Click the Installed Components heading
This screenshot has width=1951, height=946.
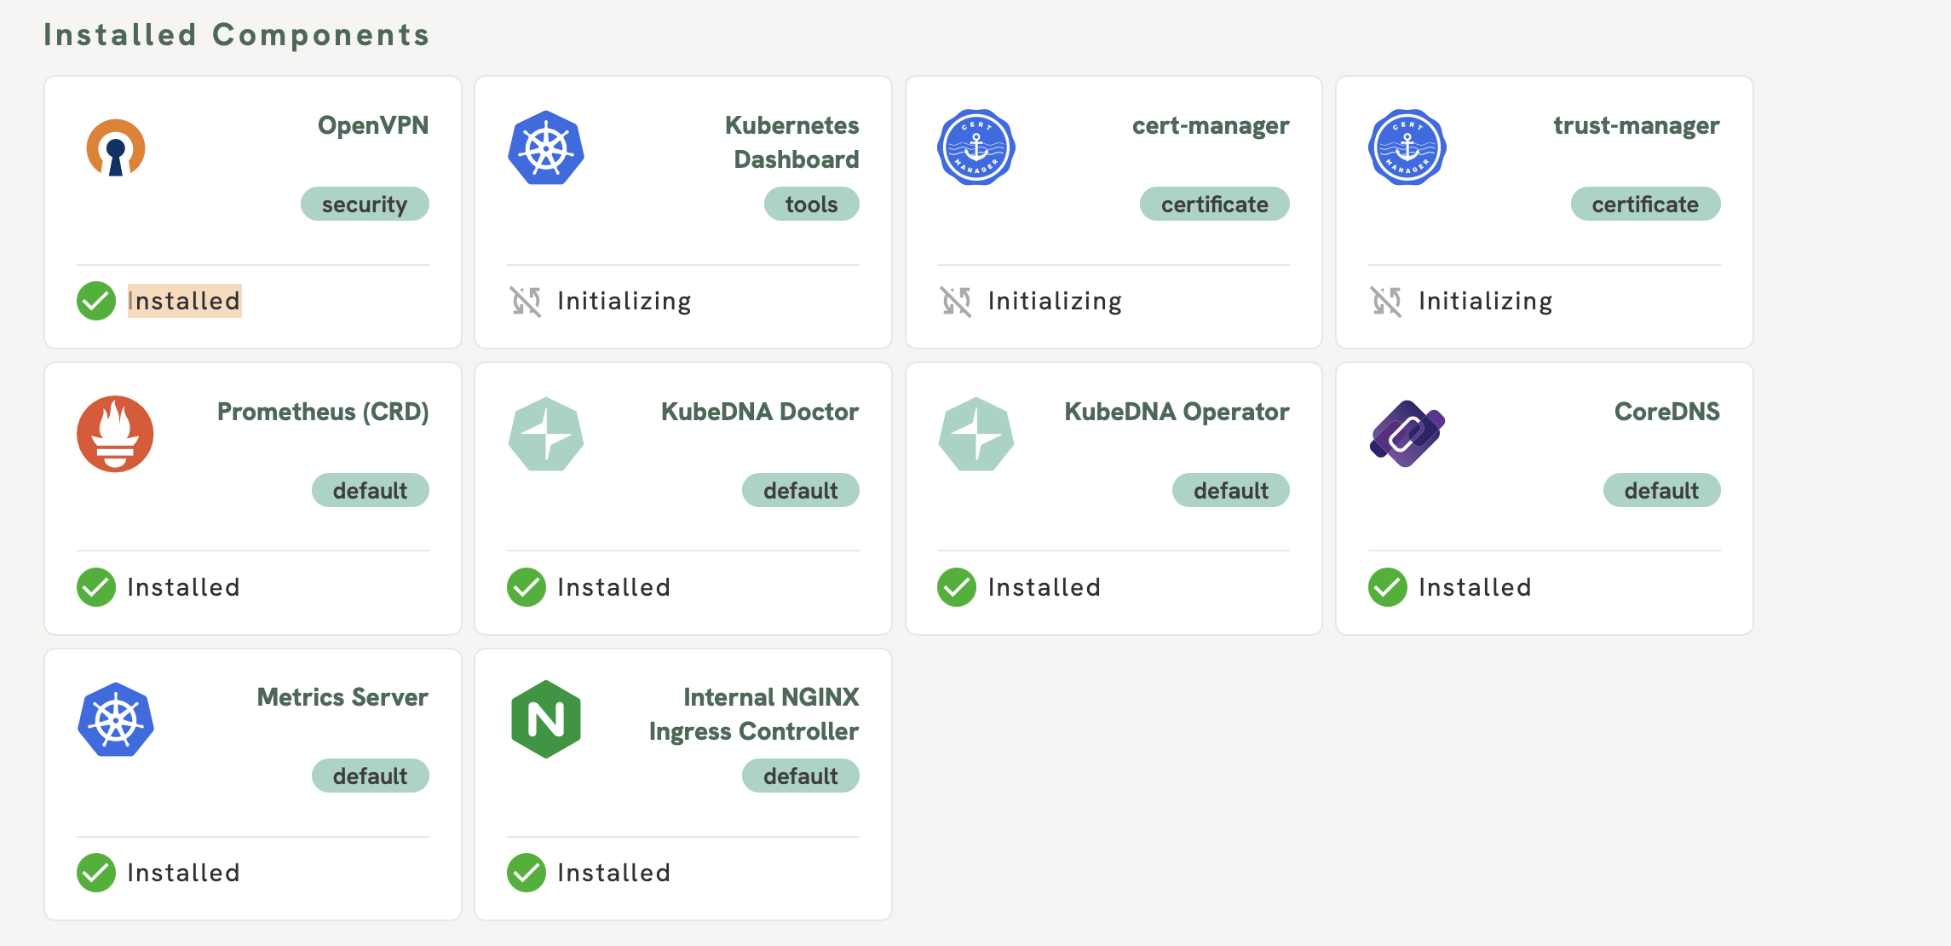click(237, 35)
